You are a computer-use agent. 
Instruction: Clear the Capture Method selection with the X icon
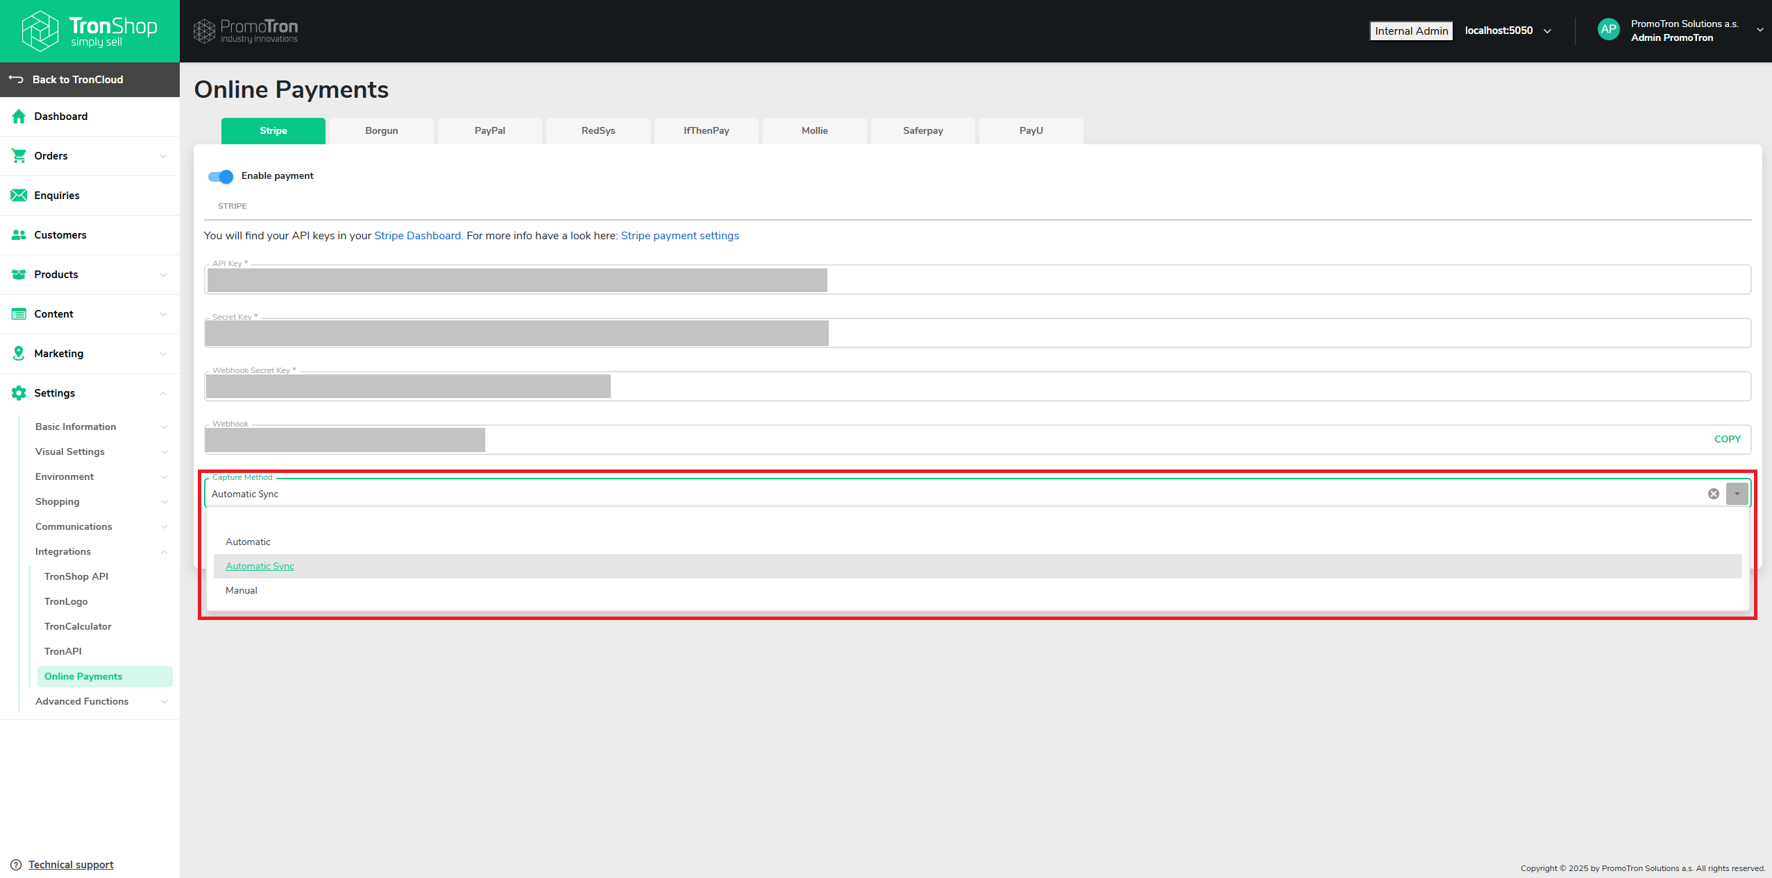(1714, 494)
